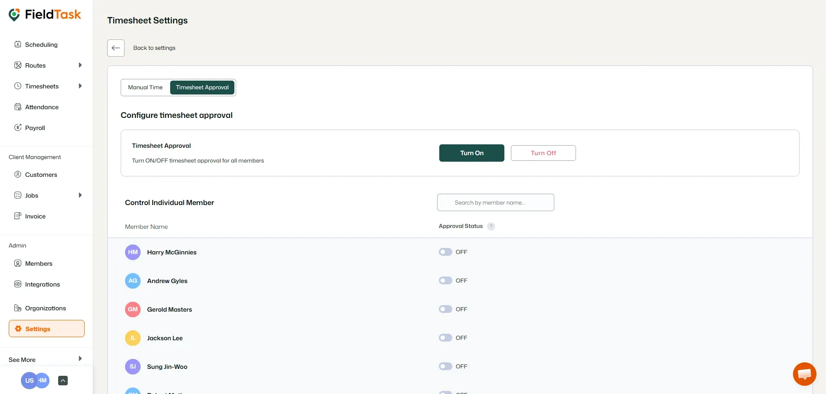Image resolution: width=826 pixels, height=394 pixels.
Task: Click the Invoice icon
Action: (18, 216)
